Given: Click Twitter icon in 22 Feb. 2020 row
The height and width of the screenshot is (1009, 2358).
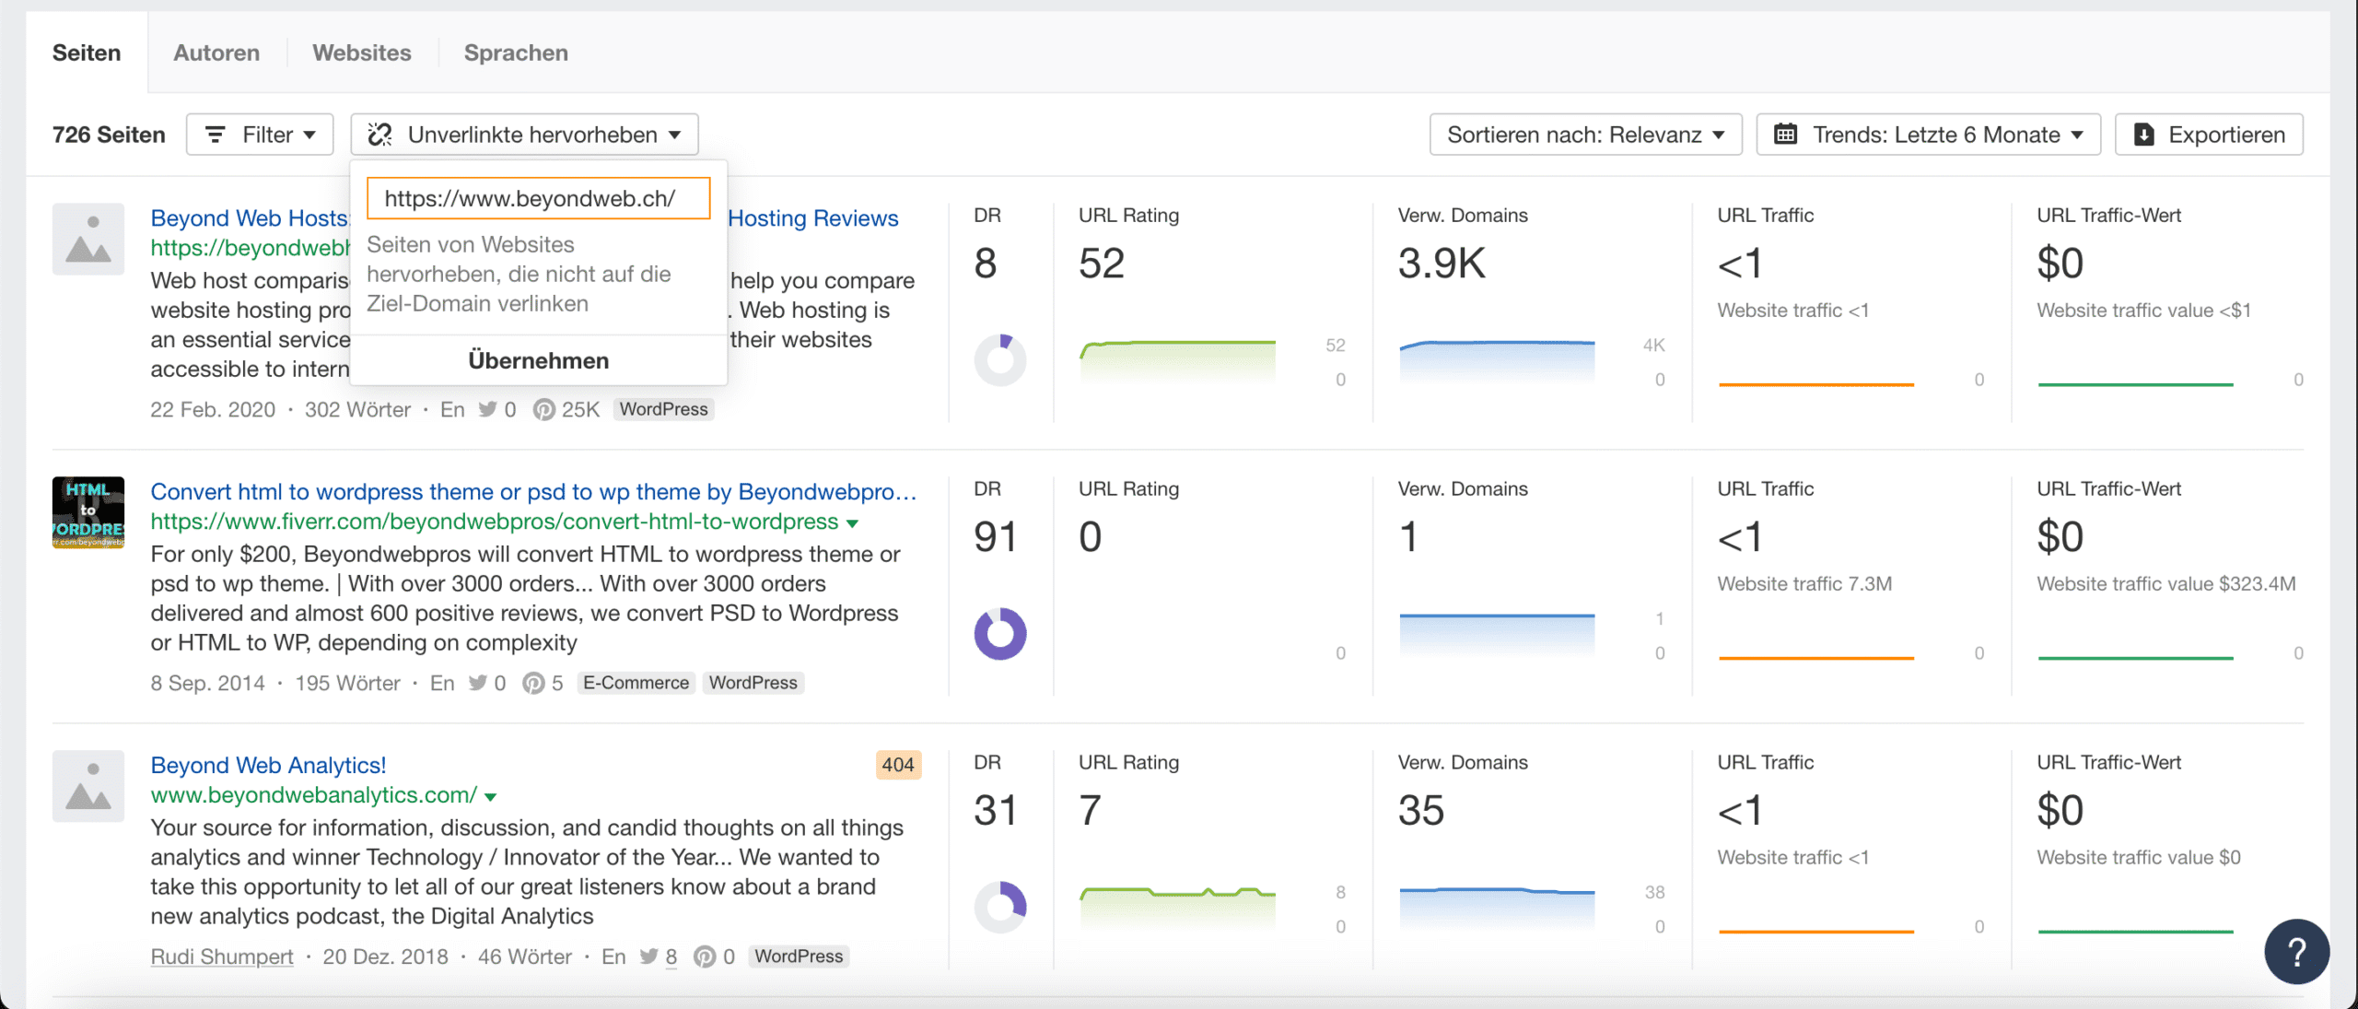Looking at the screenshot, I should [x=487, y=409].
